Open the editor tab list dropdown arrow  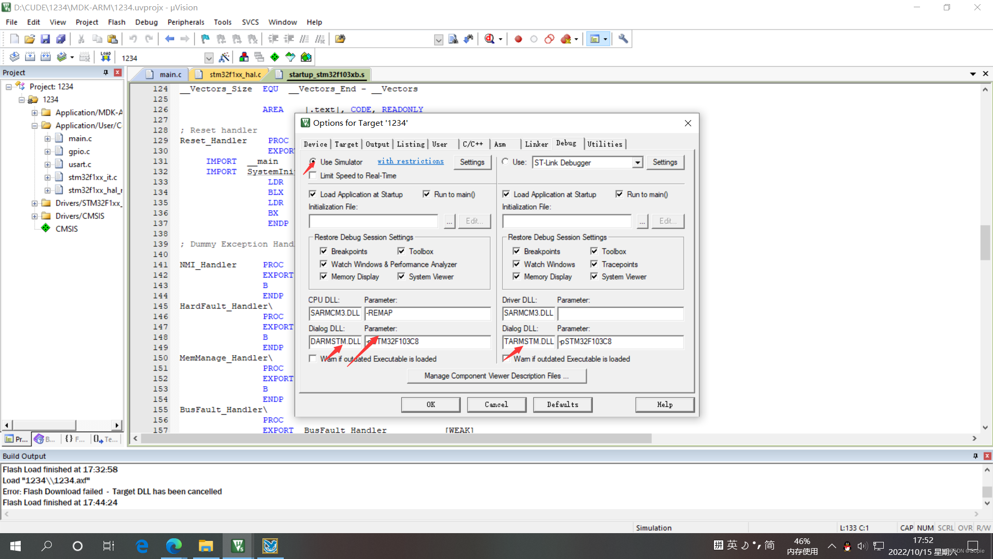coord(973,74)
